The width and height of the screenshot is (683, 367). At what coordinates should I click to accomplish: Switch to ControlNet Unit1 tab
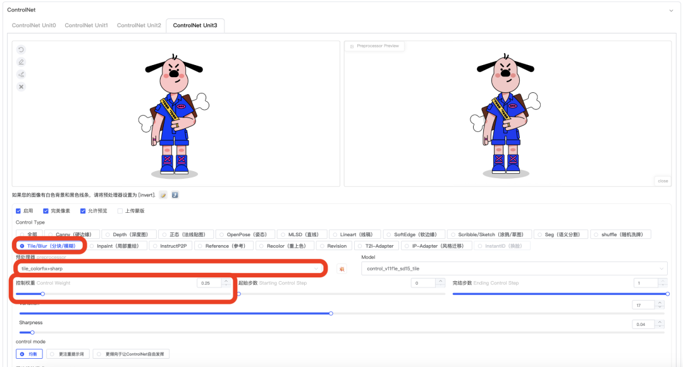[86, 26]
